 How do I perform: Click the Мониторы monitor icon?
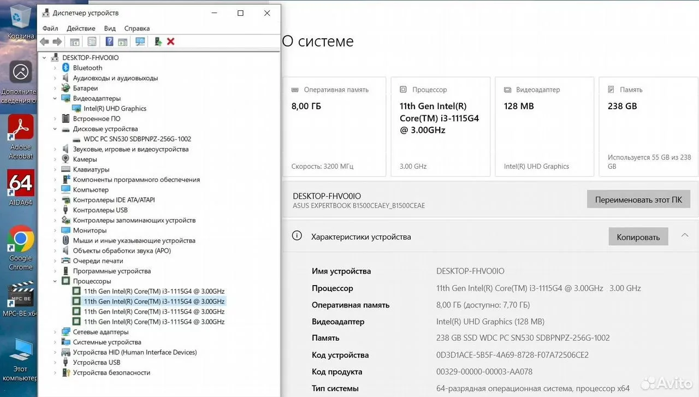[66, 230]
